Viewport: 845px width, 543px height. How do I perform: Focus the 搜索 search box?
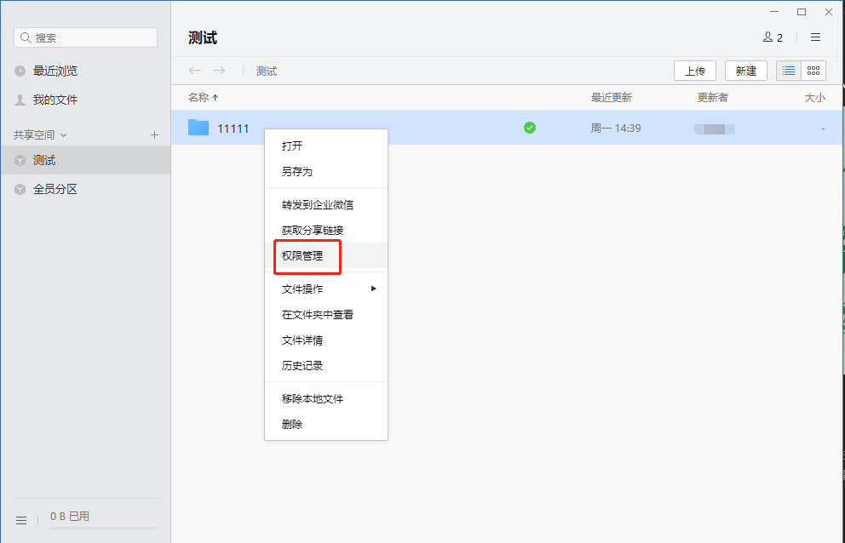tap(86, 37)
